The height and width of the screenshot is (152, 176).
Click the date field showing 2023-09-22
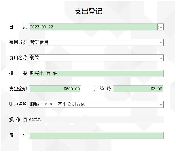93,27
